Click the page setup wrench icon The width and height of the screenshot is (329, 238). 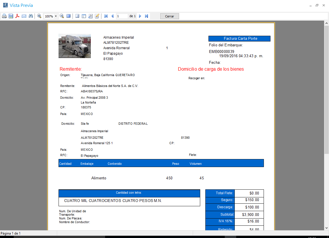pyautogui.click(x=90, y=16)
